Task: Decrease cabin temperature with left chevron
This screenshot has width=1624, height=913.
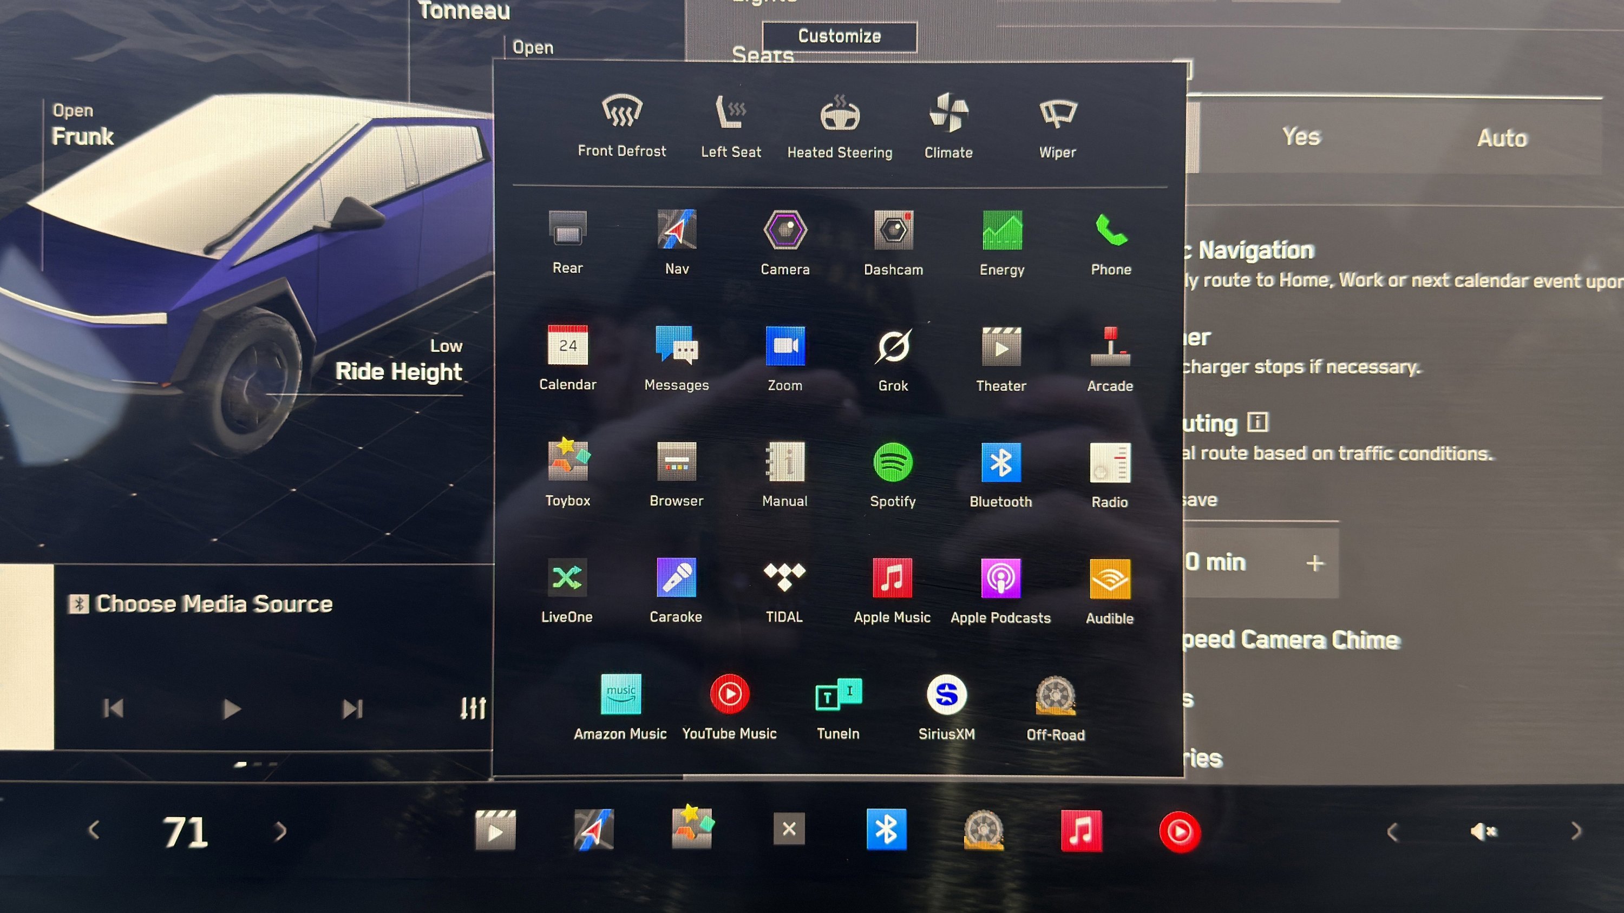Action: pos(94,830)
